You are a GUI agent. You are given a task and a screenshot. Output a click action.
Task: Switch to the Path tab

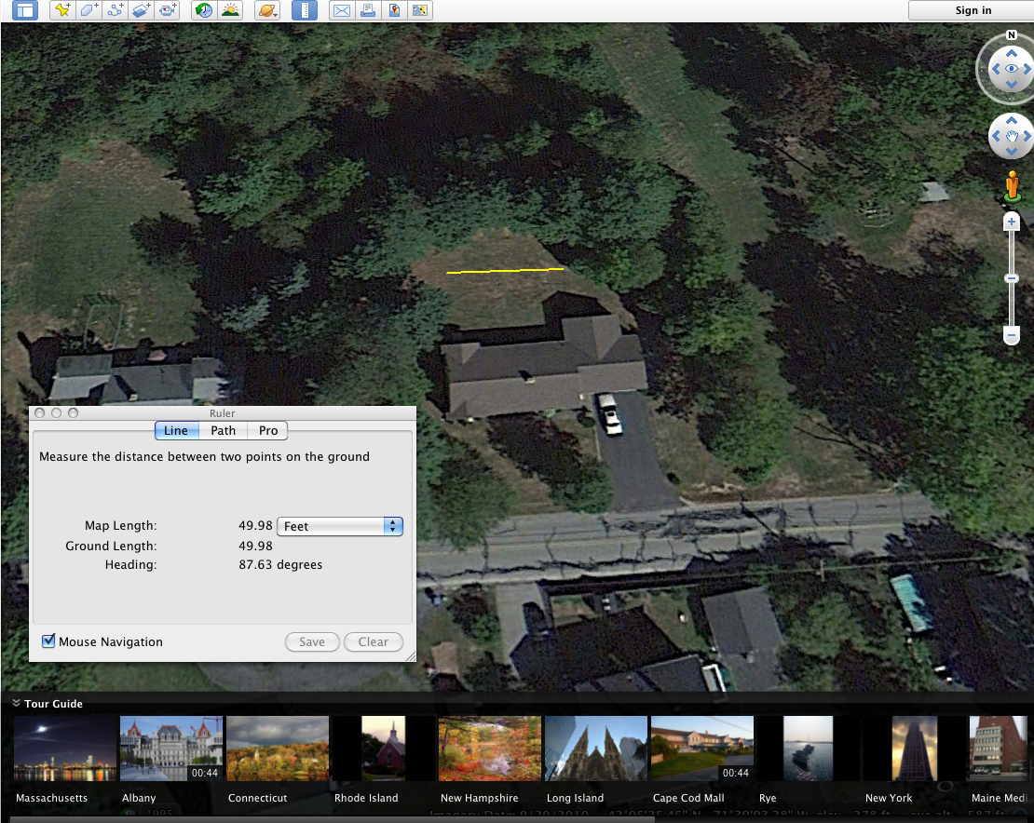[x=223, y=430]
